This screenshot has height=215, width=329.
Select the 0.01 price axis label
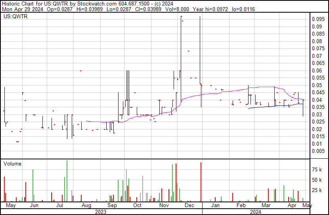point(317,144)
